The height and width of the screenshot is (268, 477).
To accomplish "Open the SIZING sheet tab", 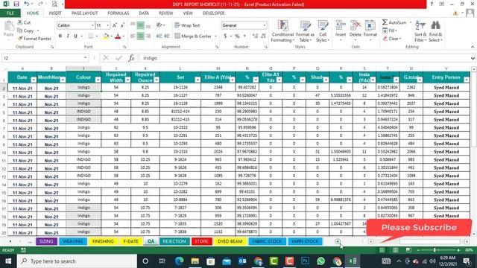I will [x=46, y=241].
